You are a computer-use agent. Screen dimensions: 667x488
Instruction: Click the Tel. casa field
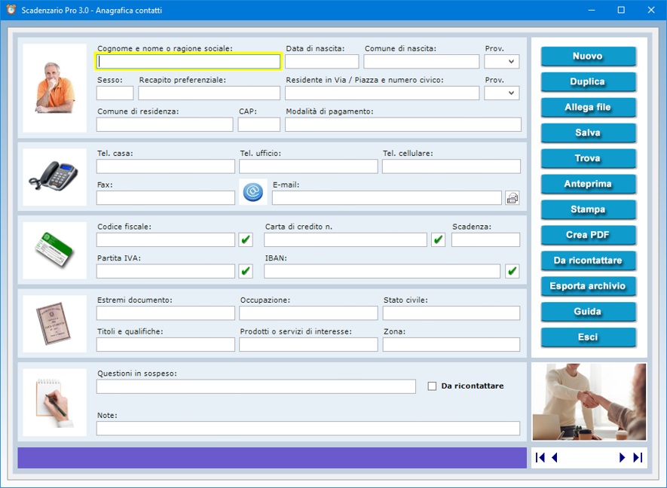[x=166, y=166]
